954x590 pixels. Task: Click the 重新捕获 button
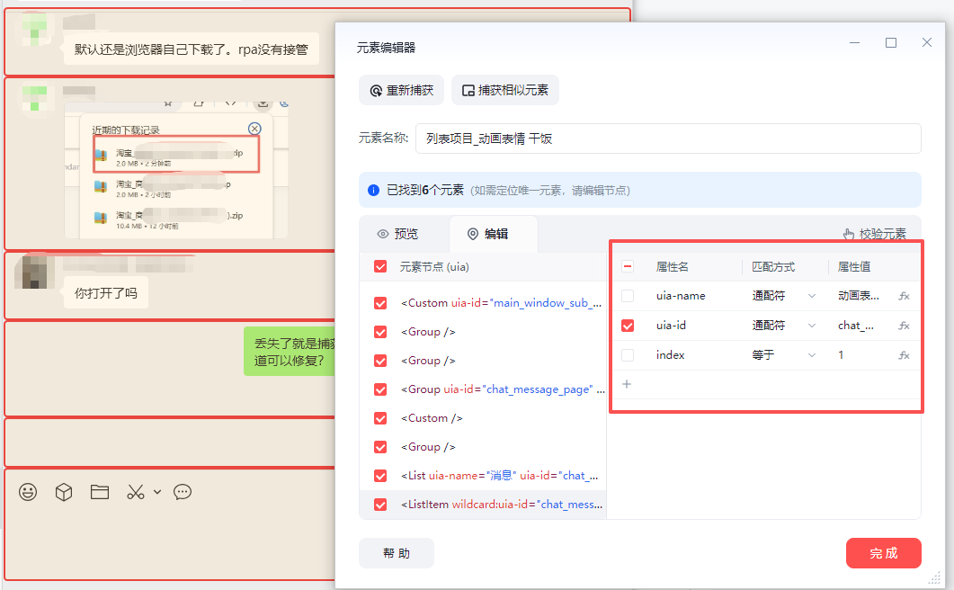click(x=401, y=91)
